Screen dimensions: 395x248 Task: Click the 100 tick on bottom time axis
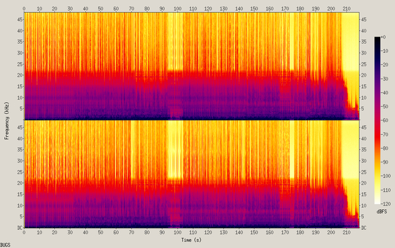[178, 232]
